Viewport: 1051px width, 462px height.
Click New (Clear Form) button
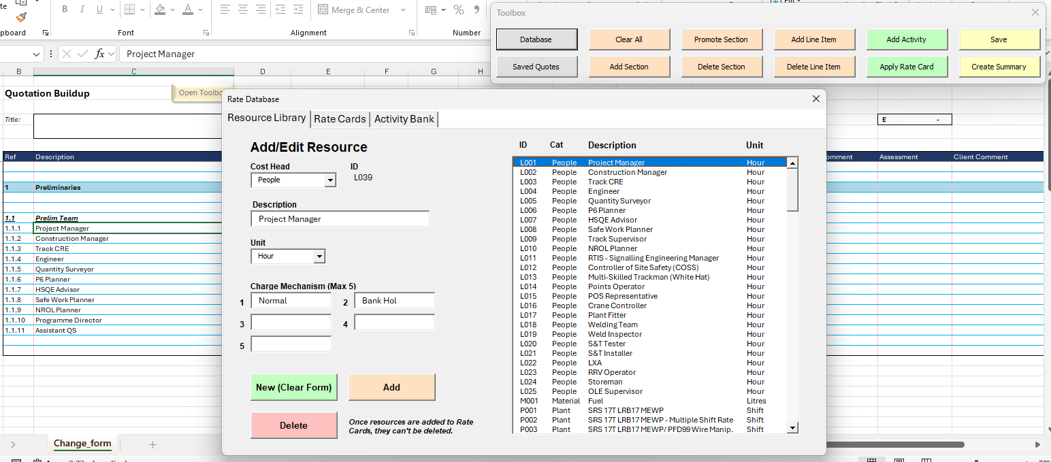click(294, 387)
